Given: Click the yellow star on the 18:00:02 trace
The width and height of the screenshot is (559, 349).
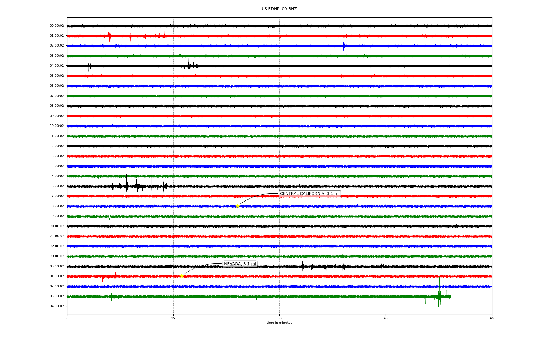Looking at the screenshot, I should (x=238, y=206).
